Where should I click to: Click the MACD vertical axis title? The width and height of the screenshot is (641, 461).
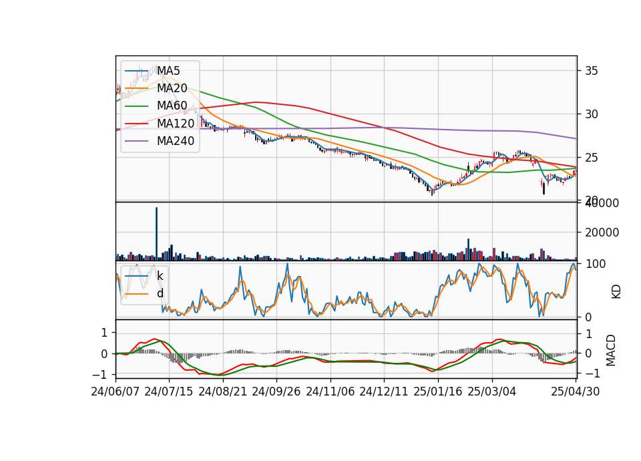[611, 350]
